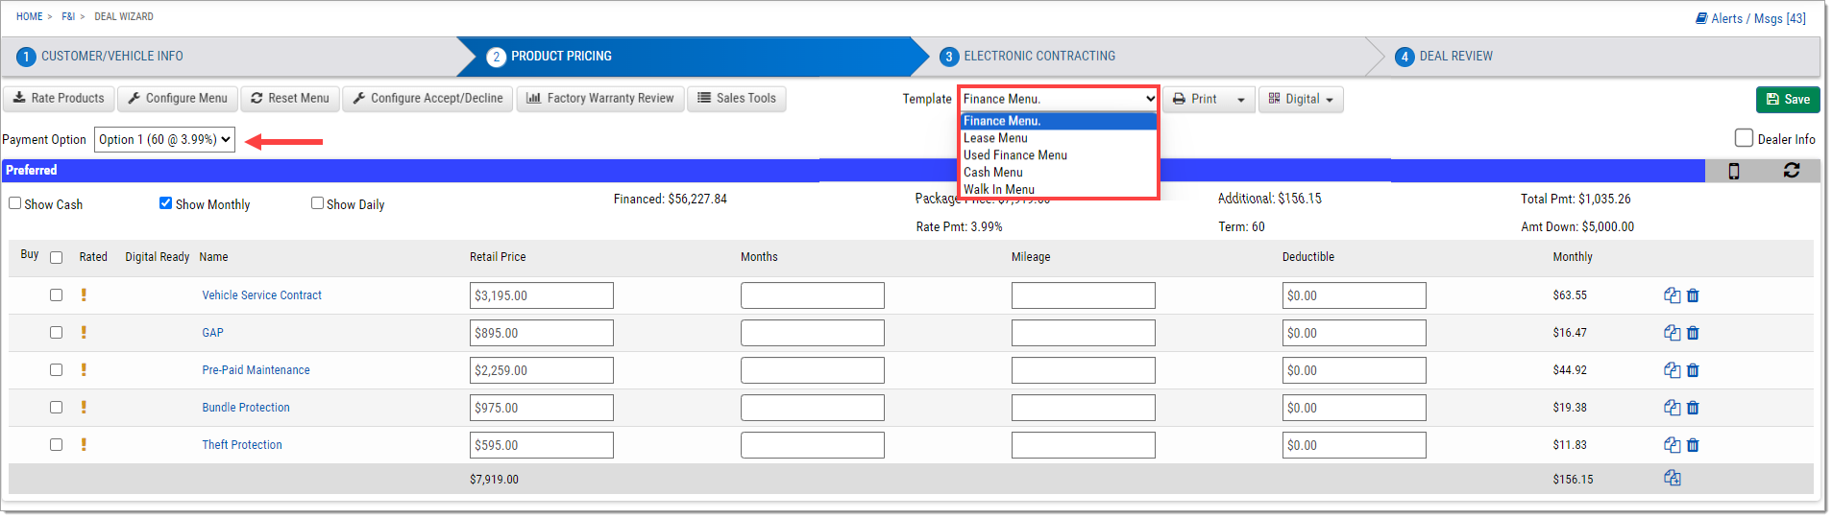Screen dimensions: 1832x518
Task: Click GAP retail price field
Action: [x=542, y=333]
